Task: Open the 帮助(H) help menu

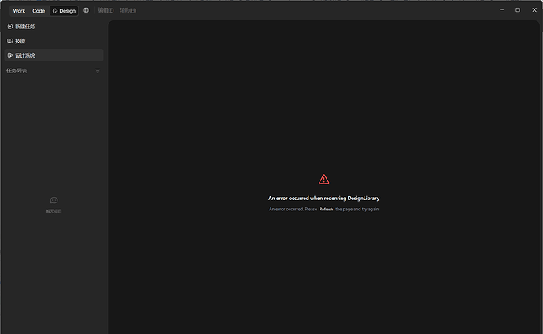Action: 127,10
